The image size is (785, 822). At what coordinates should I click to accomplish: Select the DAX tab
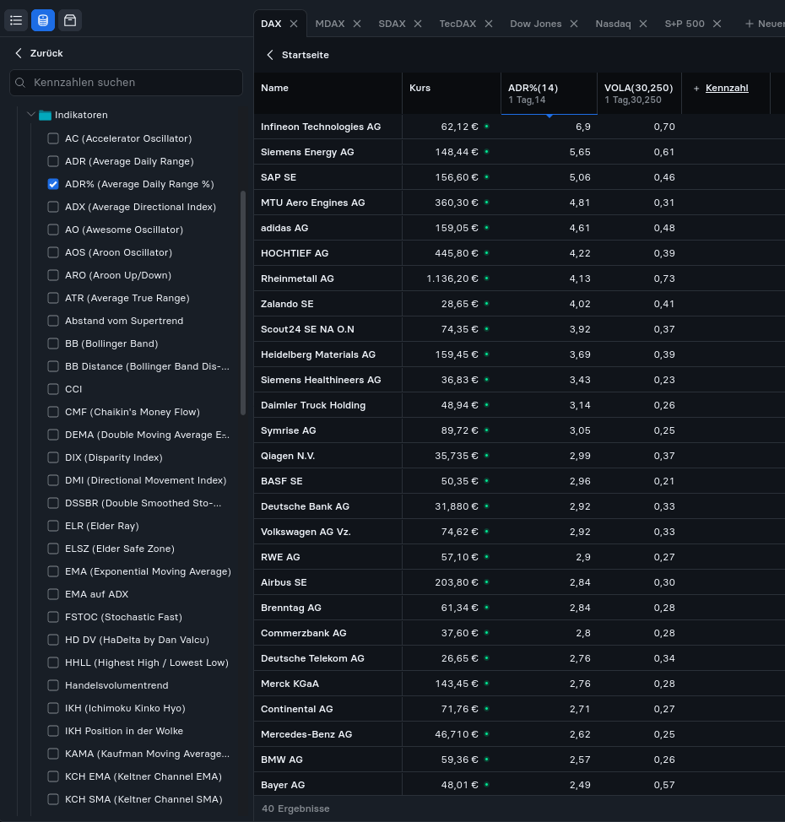271,24
